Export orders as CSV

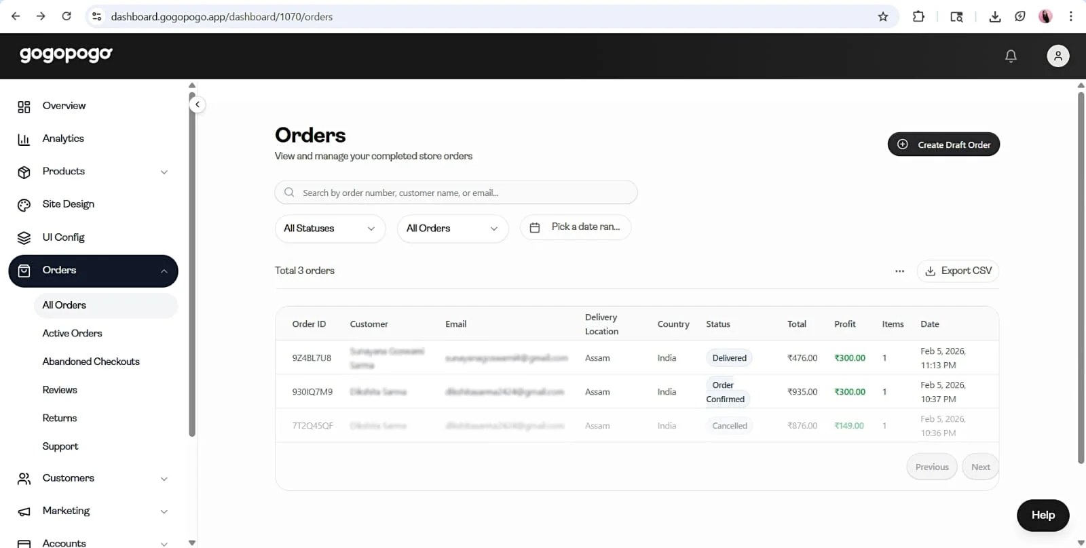click(958, 271)
